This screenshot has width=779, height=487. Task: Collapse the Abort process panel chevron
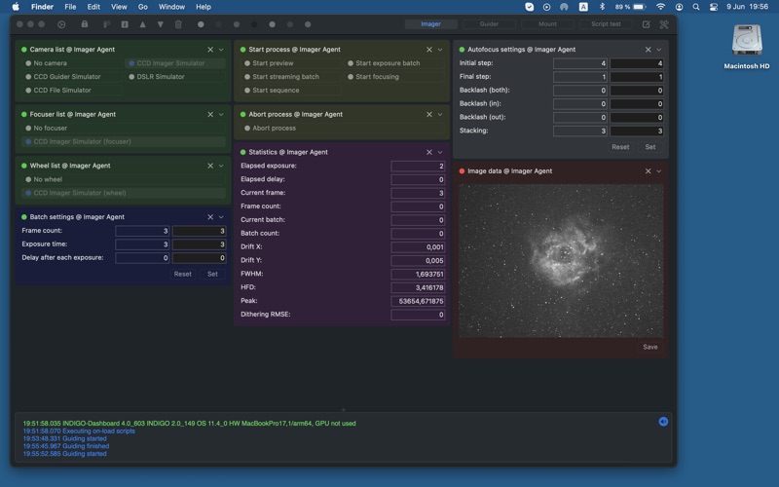440,114
